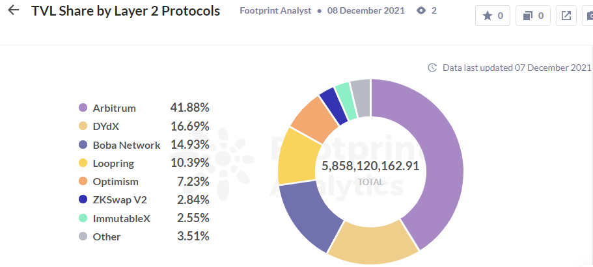
Task: Open chart in new window icon
Action: pos(566,16)
